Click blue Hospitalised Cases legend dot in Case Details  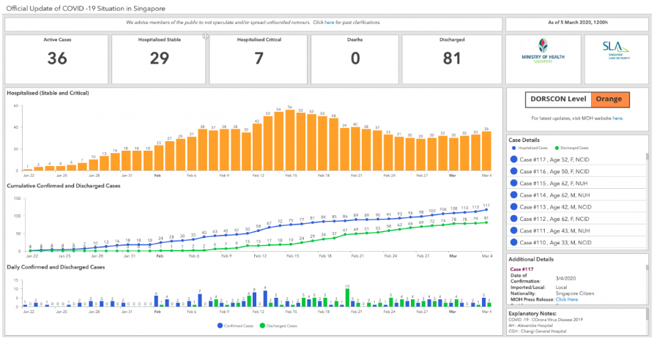click(x=513, y=148)
